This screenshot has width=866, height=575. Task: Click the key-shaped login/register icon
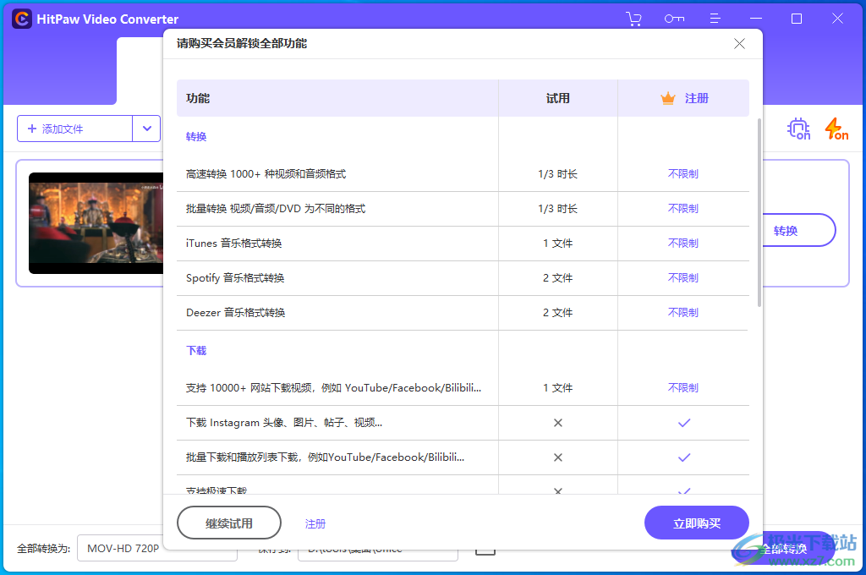[x=674, y=18]
